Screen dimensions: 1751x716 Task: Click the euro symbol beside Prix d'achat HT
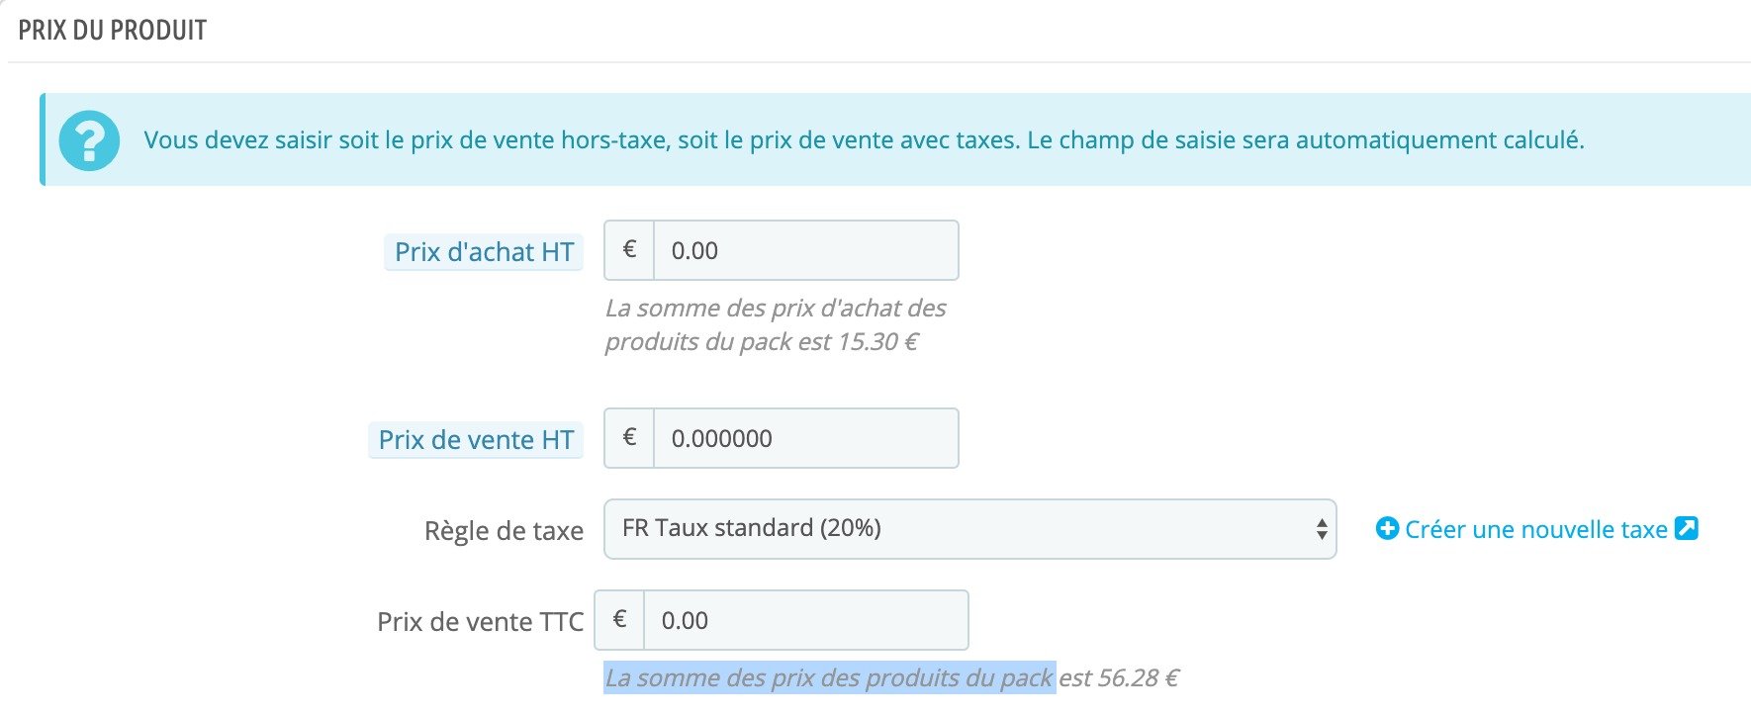tap(629, 250)
